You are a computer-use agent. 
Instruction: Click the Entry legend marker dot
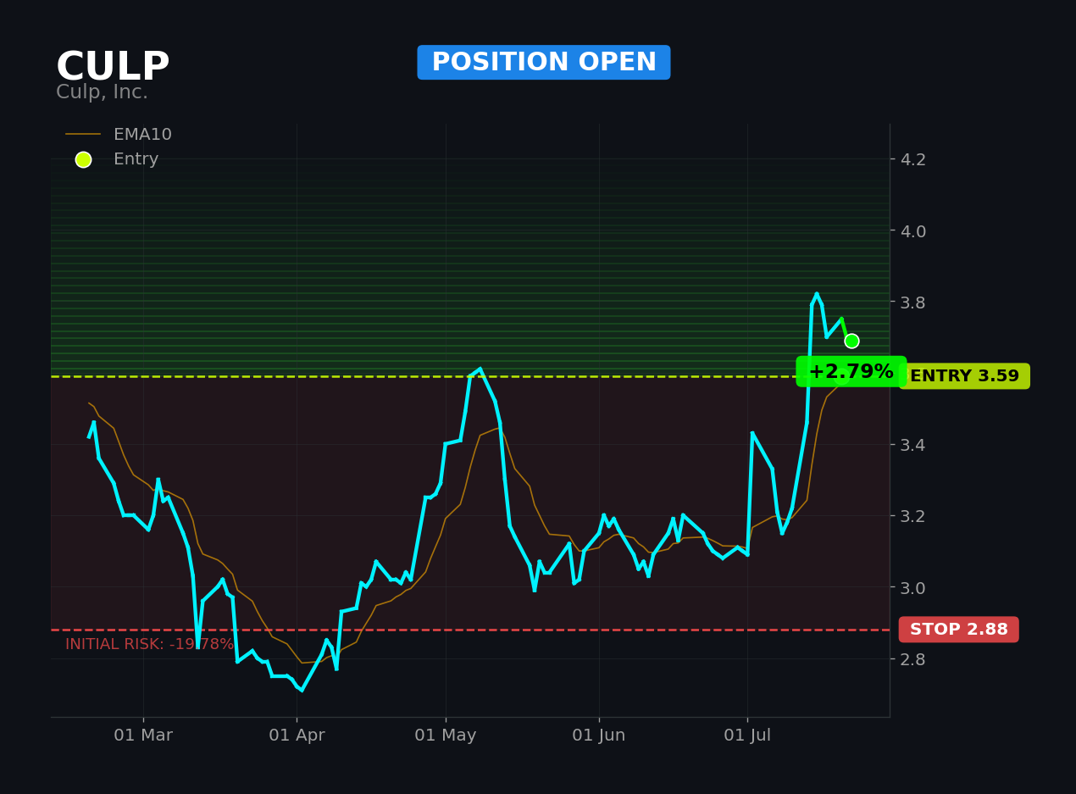83,159
